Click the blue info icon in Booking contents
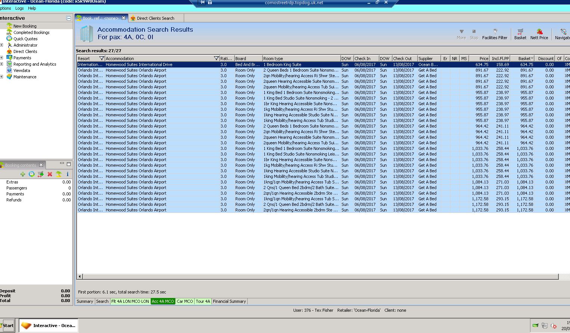The width and height of the screenshot is (570, 333). point(68,174)
